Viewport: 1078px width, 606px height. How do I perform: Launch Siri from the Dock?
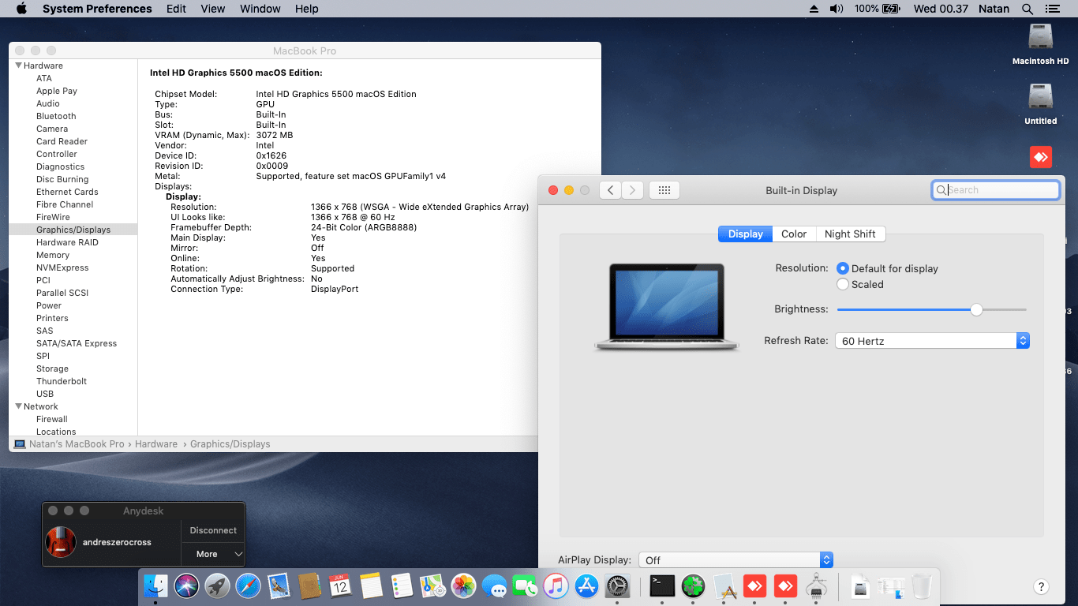pos(187,585)
